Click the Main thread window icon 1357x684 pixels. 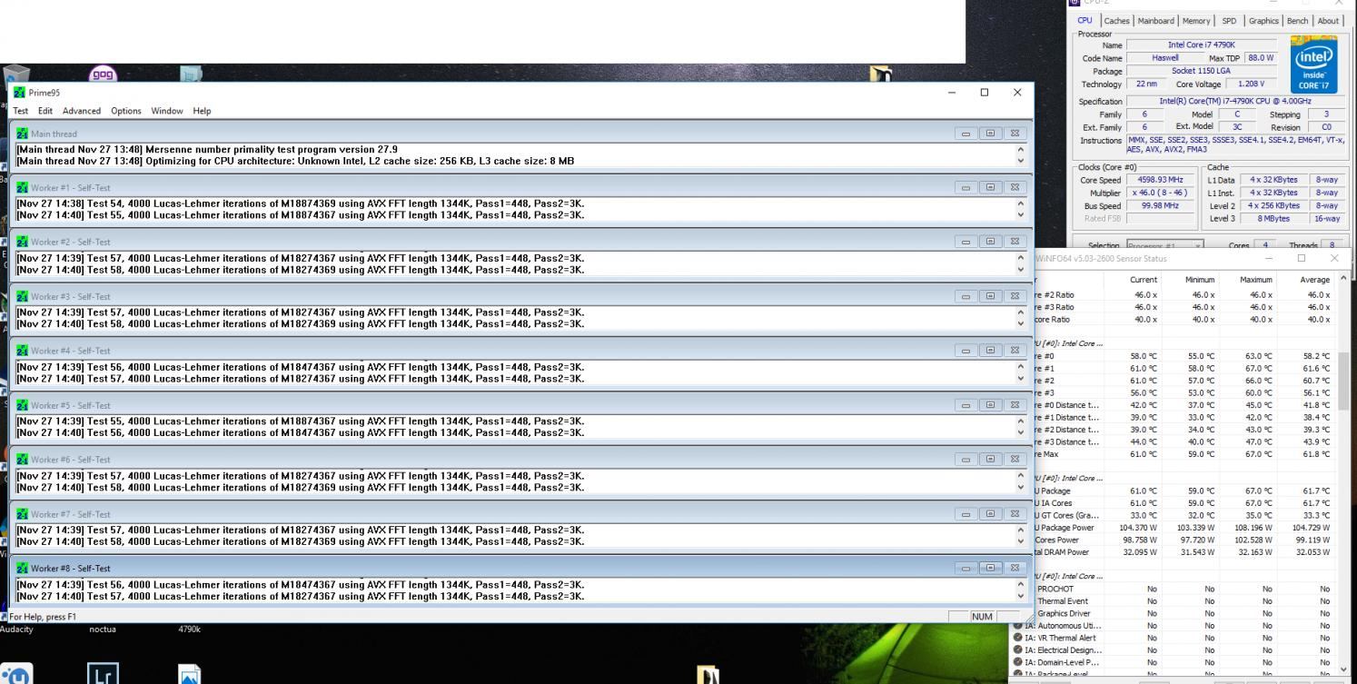coord(23,134)
